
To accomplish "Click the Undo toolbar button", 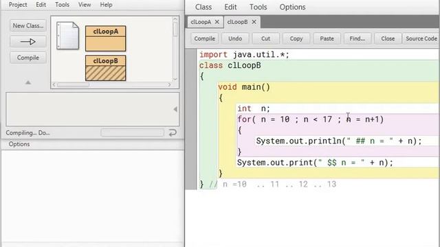I will [235, 38].
